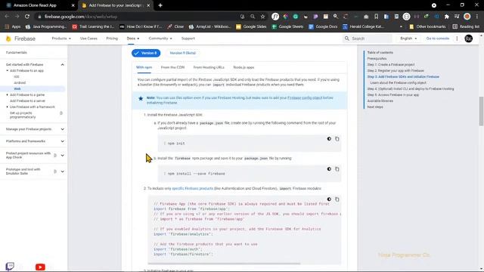The height and width of the screenshot is (272, 484).
Task: Open the Reading list
Action: coord(466,26)
